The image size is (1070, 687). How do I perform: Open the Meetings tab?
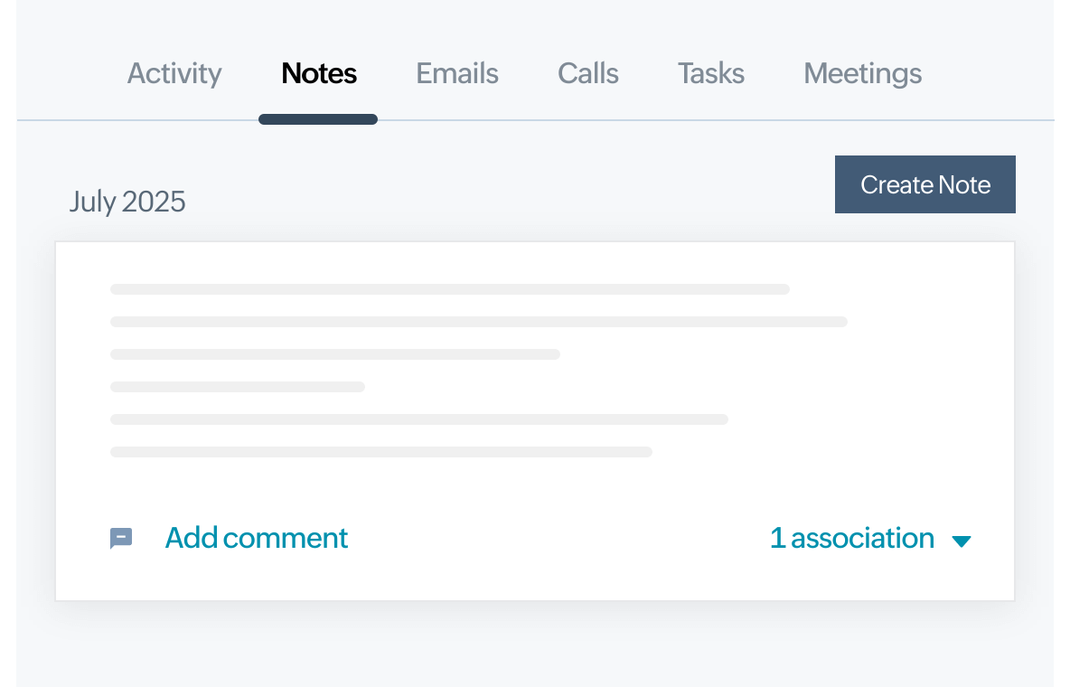click(862, 73)
